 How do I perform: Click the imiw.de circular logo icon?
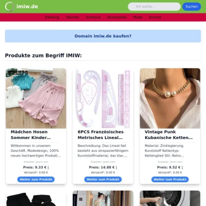(10, 7)
